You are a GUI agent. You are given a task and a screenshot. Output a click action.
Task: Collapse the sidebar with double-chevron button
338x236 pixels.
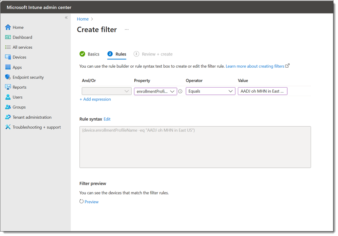click(x=66, y=18)
